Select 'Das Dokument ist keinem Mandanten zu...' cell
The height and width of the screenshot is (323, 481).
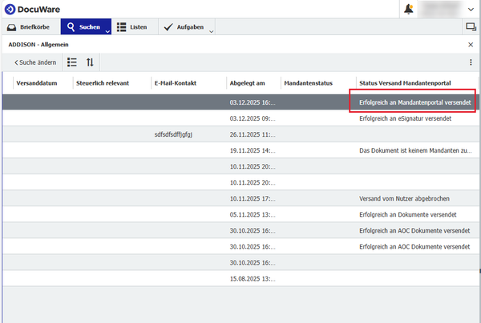(415, 150)
